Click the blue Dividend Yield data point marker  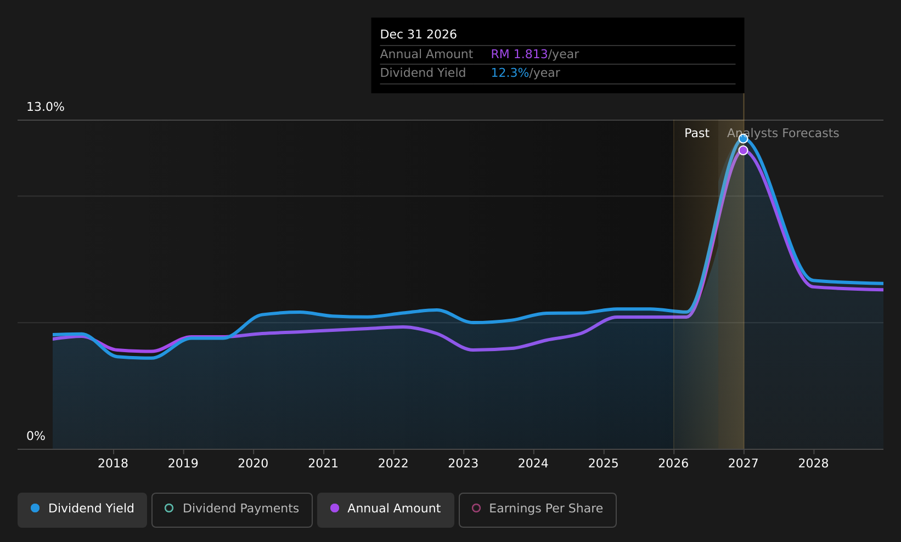pyautogui.click(x=743, y=138)
